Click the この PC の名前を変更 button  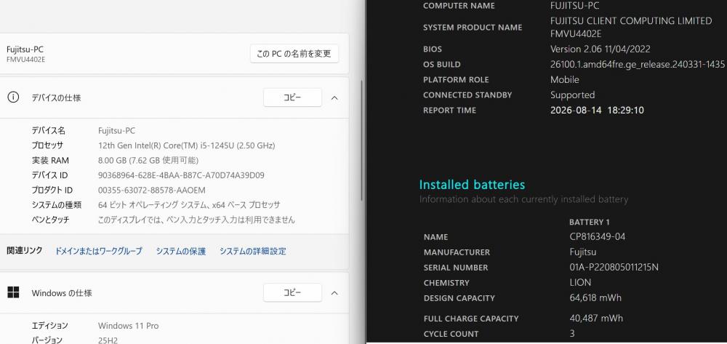[x=294, y=54]
